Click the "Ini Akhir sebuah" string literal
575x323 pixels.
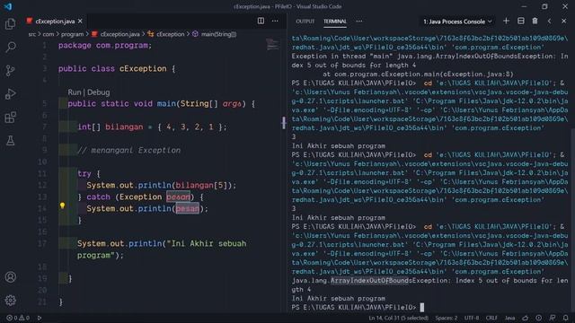coord(207,243)
